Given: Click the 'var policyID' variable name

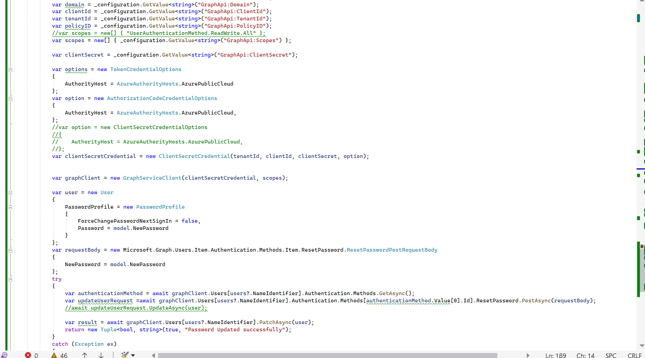Looking at the screenshot, I should click(x=78, y=26).
